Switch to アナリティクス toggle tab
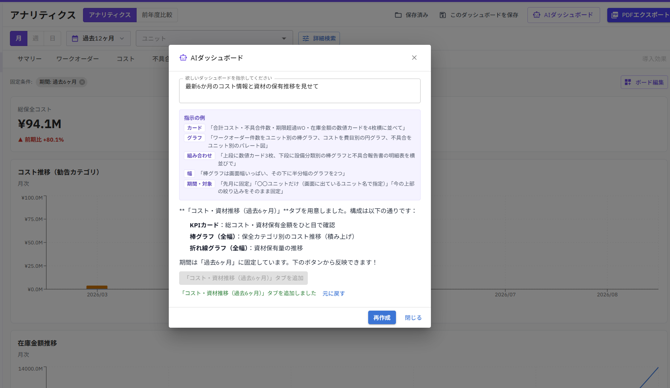This screenshot has height=388, width=670. pos(110,15)
